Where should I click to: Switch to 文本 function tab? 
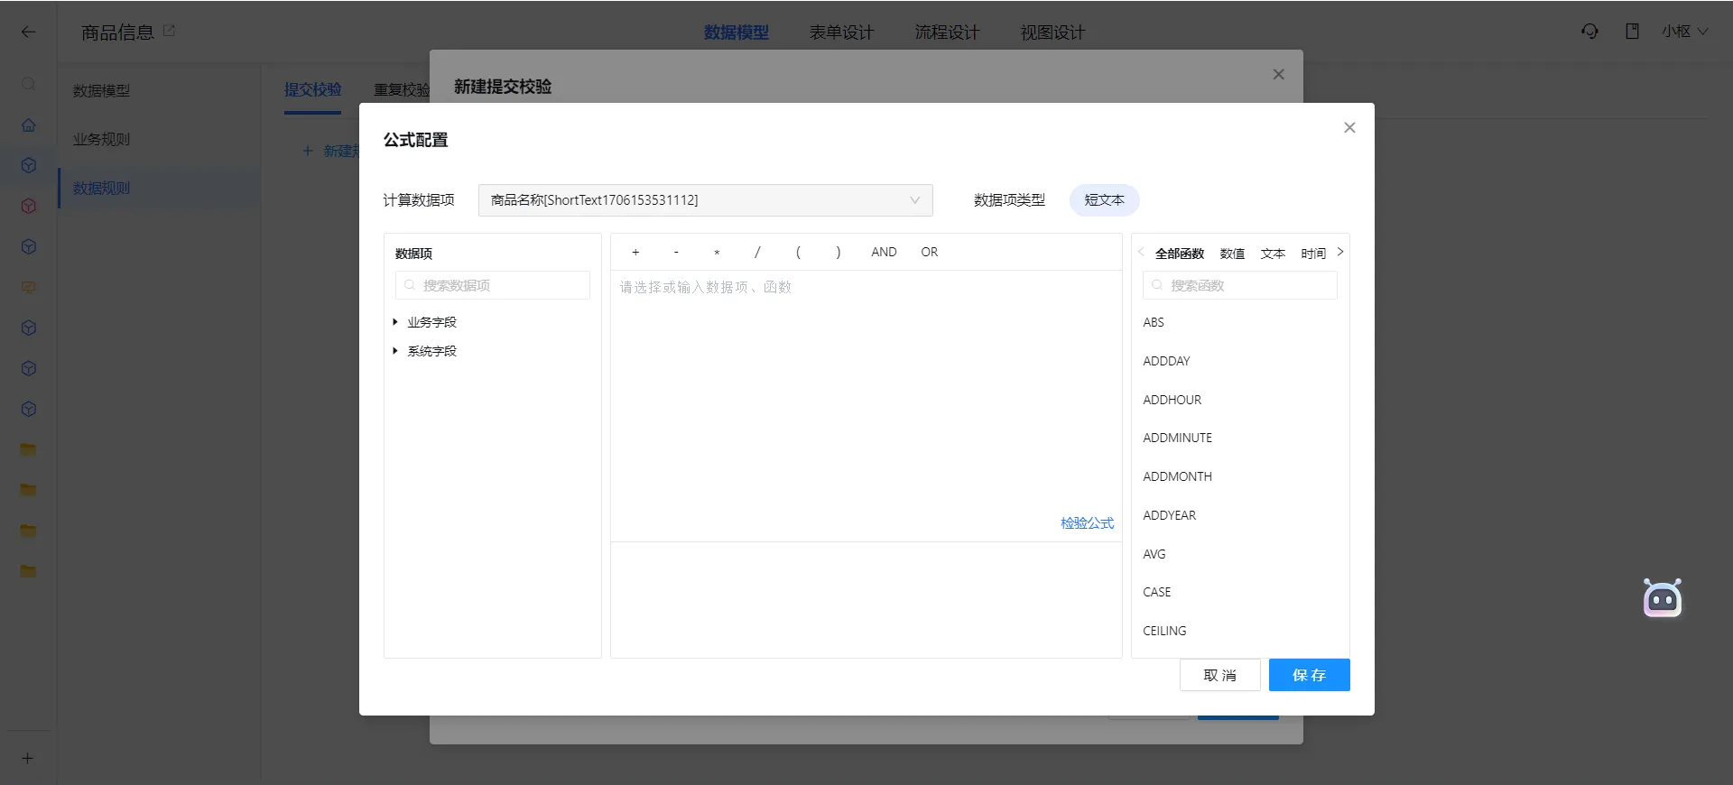coord(1273,254)
